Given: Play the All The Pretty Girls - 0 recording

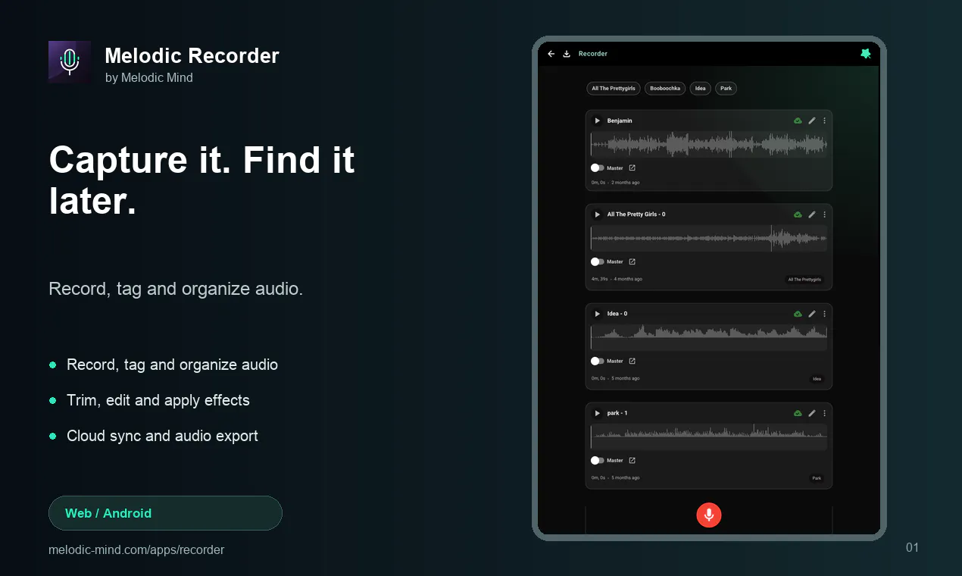Looking at the screenshot, I should (x=597, y=214).
